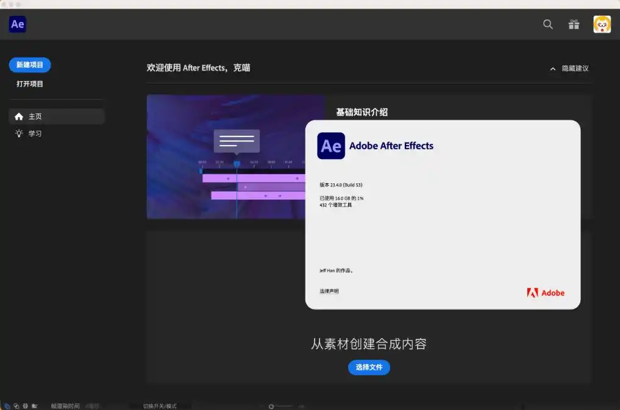Click the fourth icon in the bottom status bar
The width and height of the screenshot is (620, 410).
[35, 406]
